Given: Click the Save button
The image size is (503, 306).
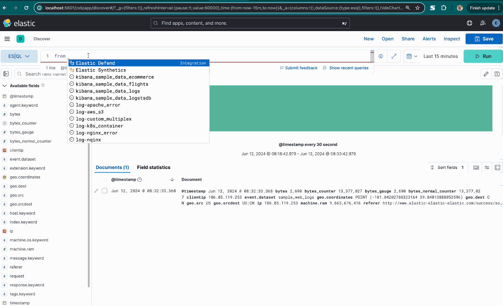Looking at the screenshot, I should [484, 39].
